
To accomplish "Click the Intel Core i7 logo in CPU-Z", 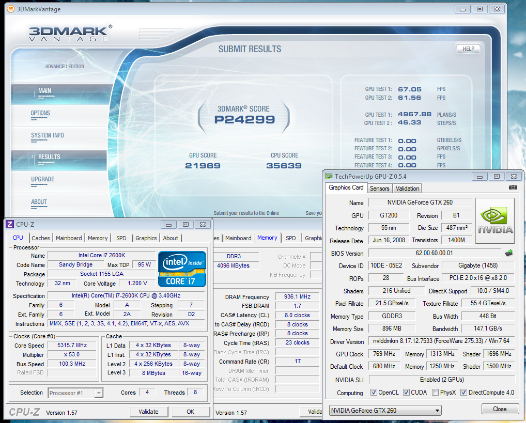I will 182,269.
